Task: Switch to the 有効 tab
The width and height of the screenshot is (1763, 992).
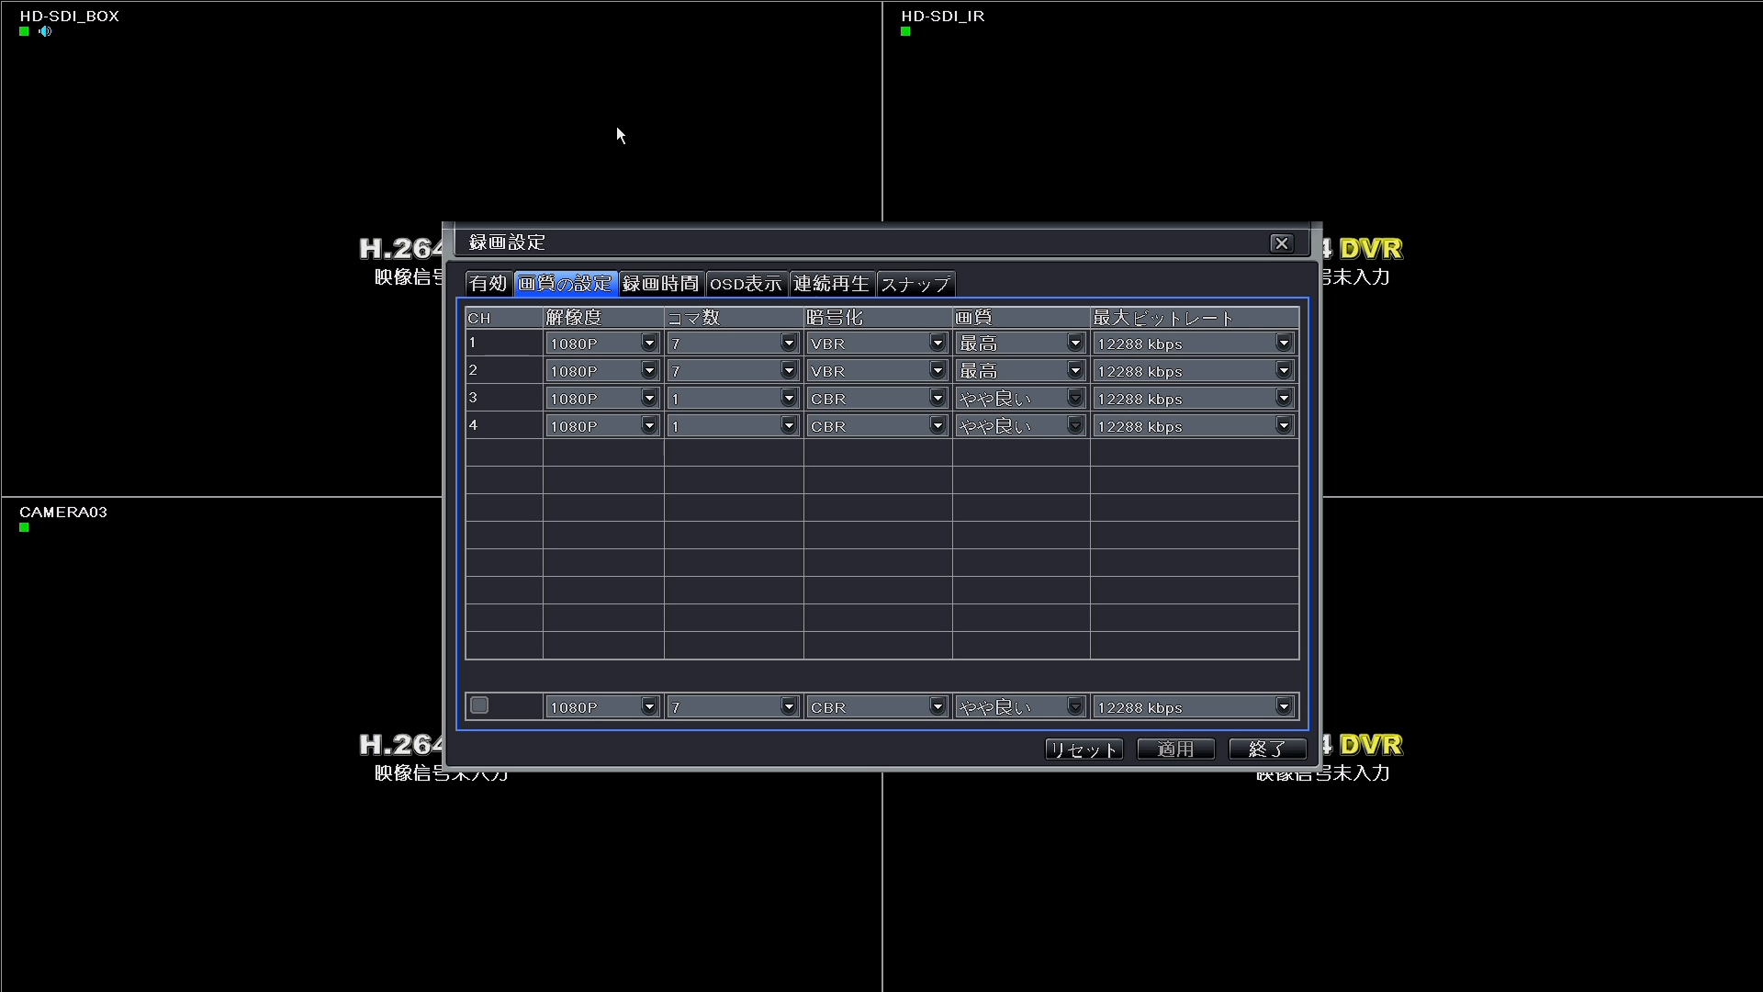Action: [x=488, y=284]
